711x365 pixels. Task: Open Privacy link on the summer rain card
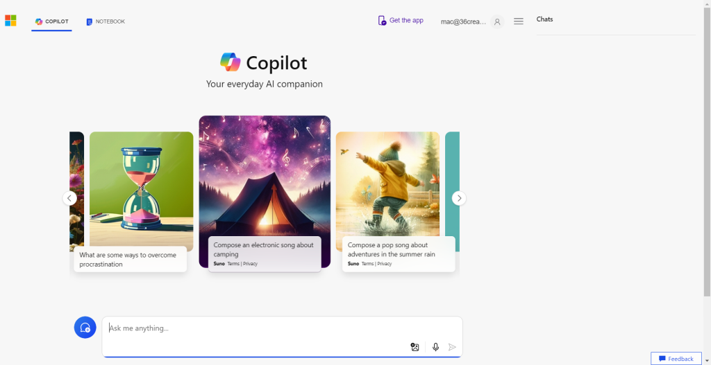(385, 264)
